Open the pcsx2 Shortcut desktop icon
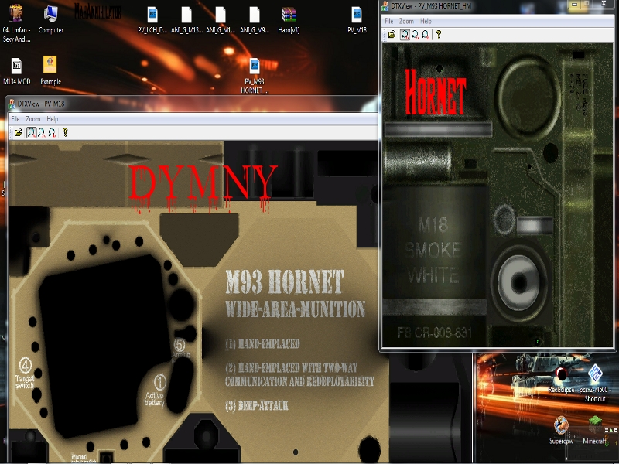 coord(595,383)
